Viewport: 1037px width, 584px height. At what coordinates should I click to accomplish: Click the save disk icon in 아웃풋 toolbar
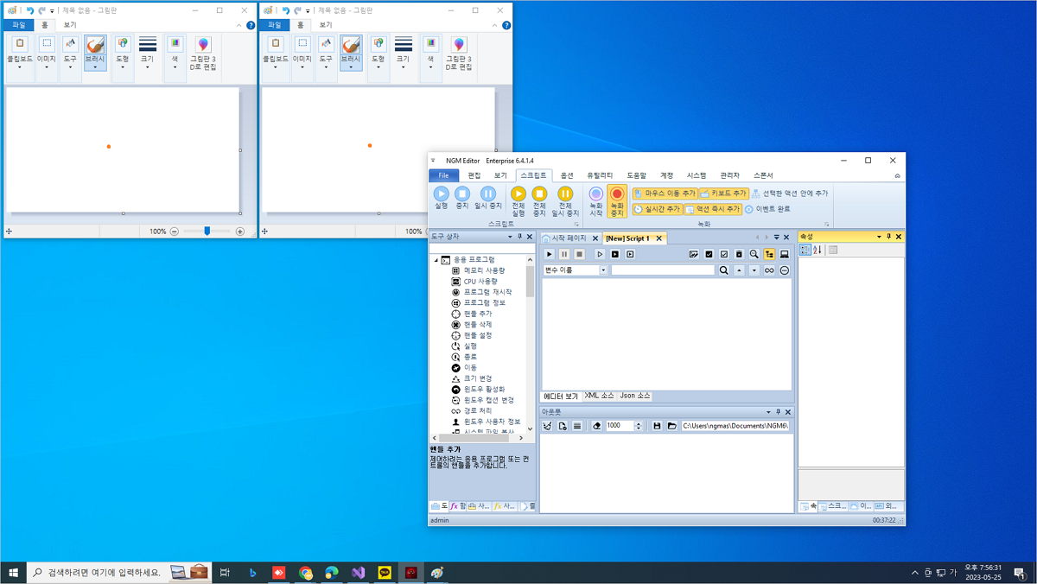tap(657, 426)
